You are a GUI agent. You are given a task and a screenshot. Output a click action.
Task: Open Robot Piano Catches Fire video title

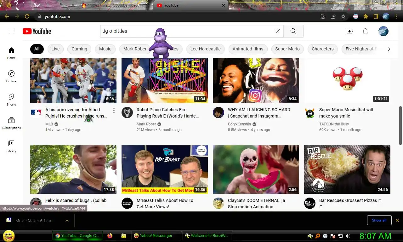click(x=168, y=113)
